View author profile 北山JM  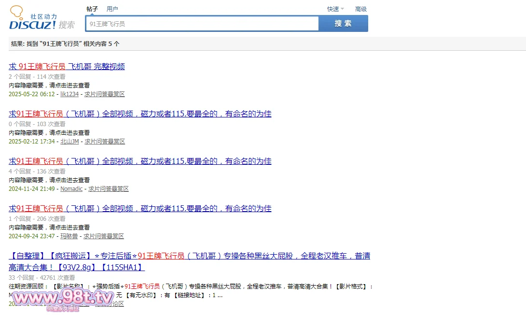pos(69,142)
